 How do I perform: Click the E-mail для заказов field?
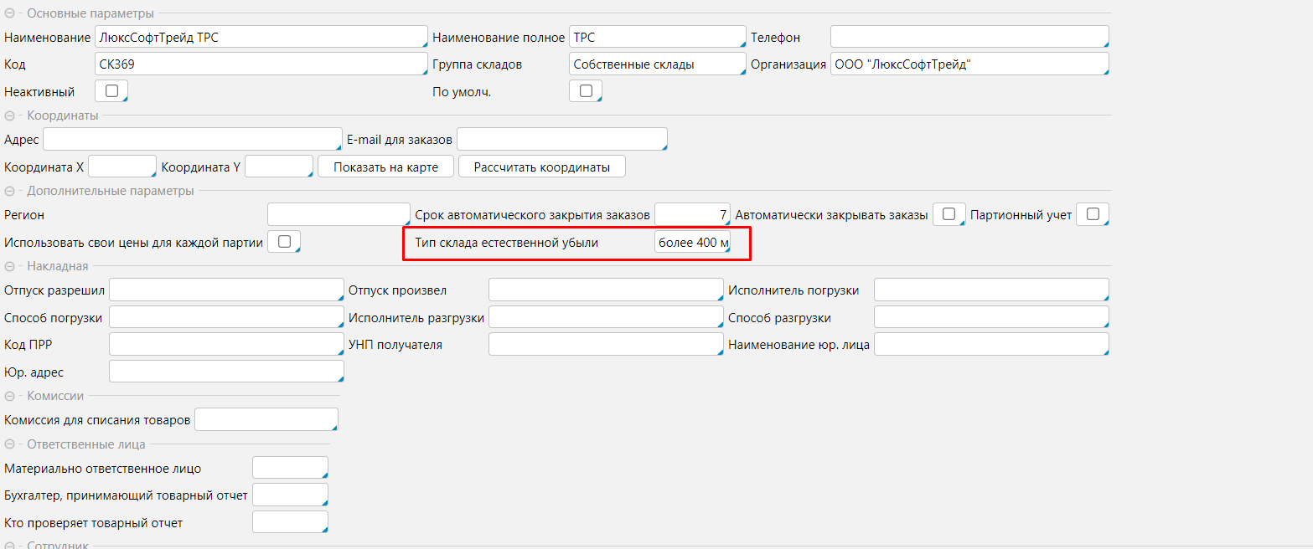(561, 140)
